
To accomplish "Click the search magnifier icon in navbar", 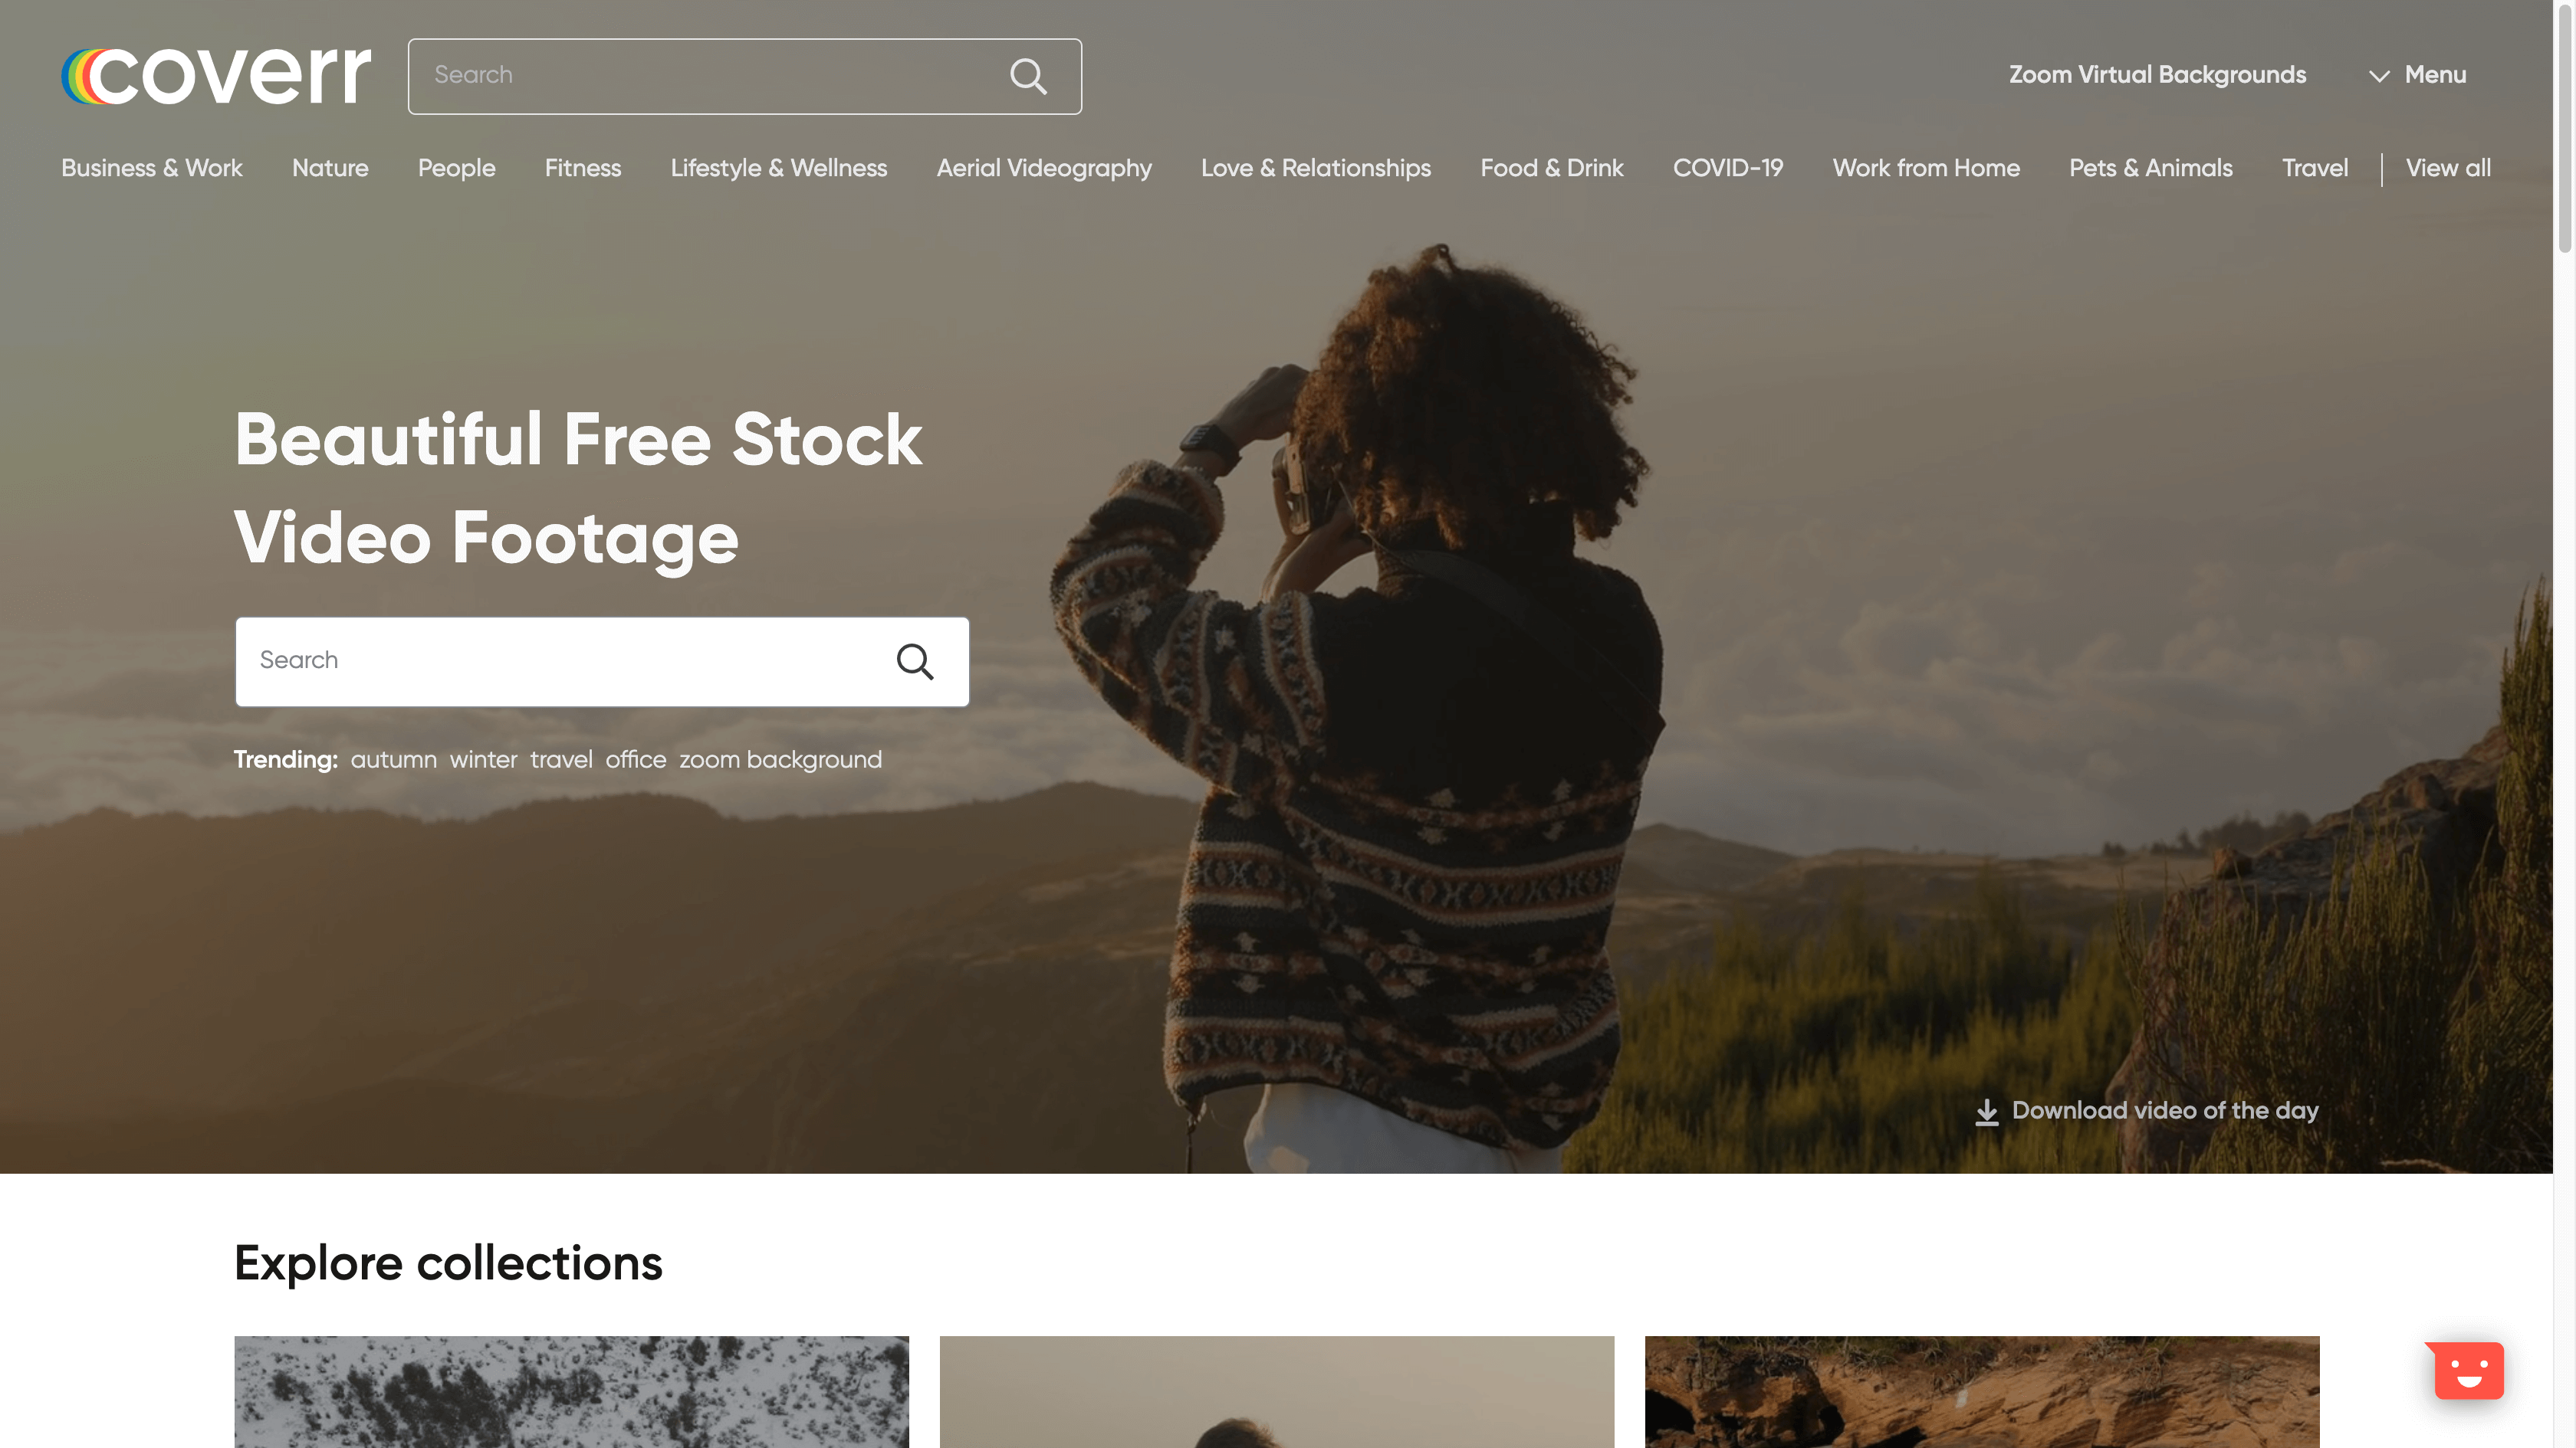I will [1028, 76].
